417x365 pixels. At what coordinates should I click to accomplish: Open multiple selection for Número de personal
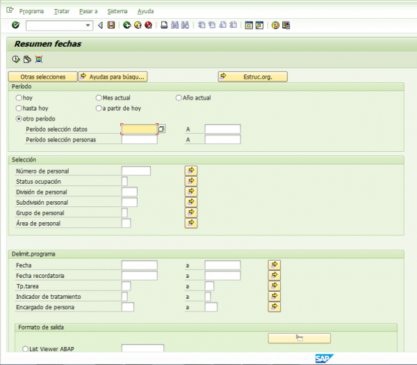point(191,171)
